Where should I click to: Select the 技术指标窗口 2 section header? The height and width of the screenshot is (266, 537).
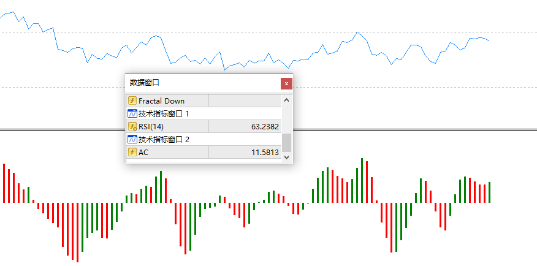(x=164, y=139)
